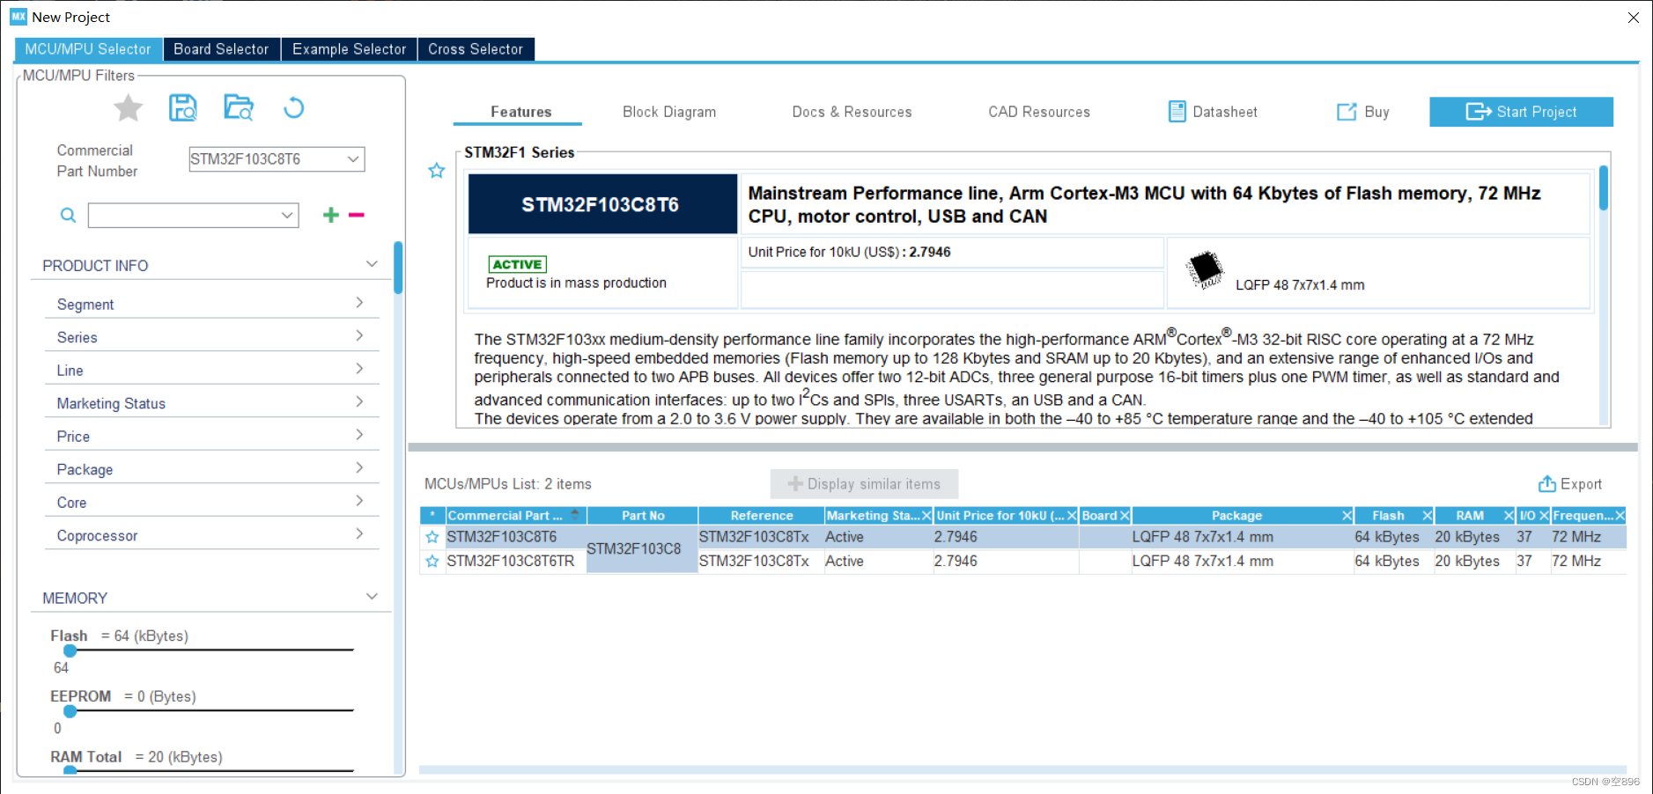1653x794 pixels.
Task: Open the Block Diagram tab
Action: pos(669,112)
